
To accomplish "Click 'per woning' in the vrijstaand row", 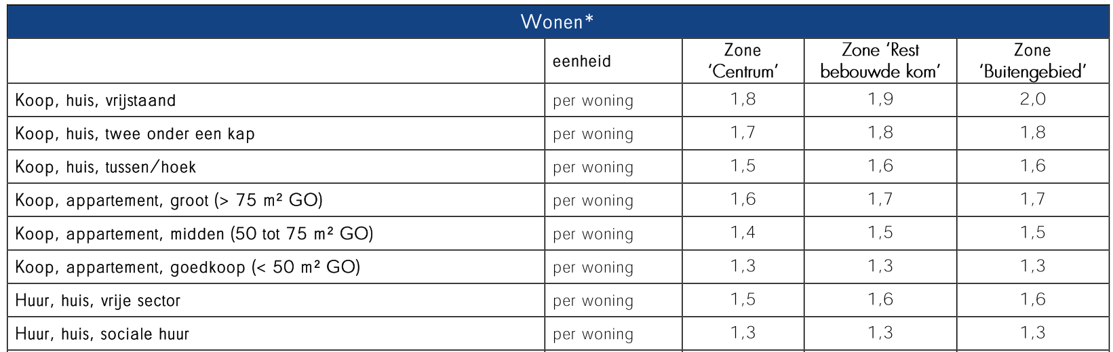I will (593, 101).
